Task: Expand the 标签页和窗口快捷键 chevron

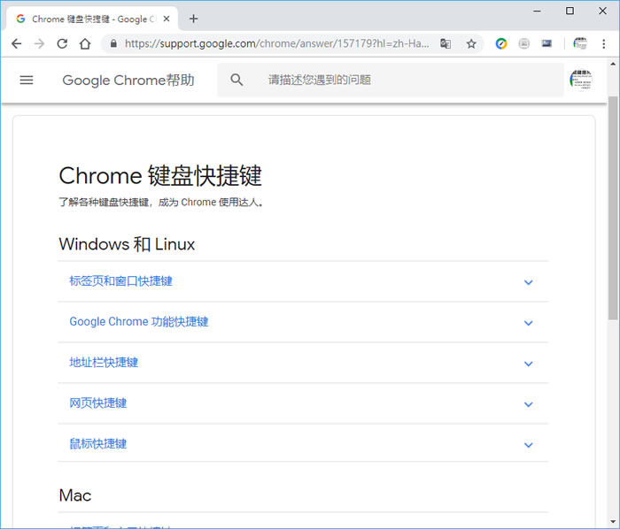Action: 529,282
